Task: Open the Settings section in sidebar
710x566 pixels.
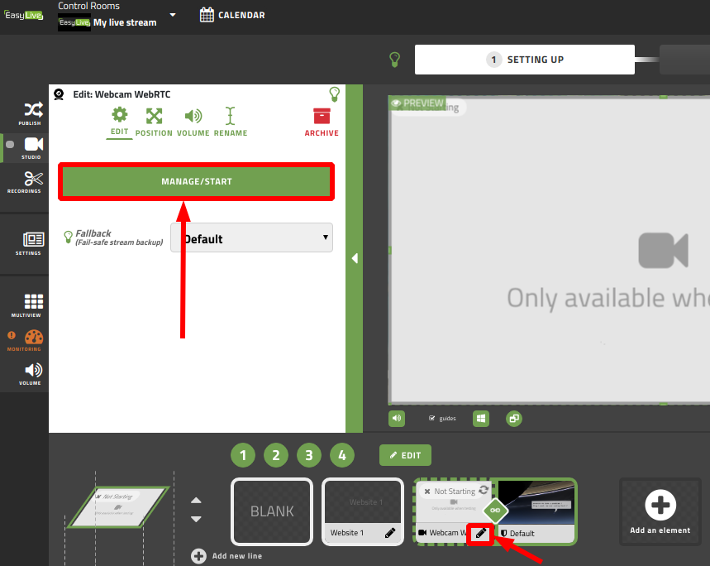Action: [31, 243]
